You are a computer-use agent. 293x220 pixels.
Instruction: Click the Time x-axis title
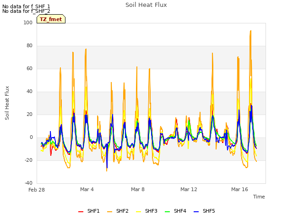pos(259,197)
